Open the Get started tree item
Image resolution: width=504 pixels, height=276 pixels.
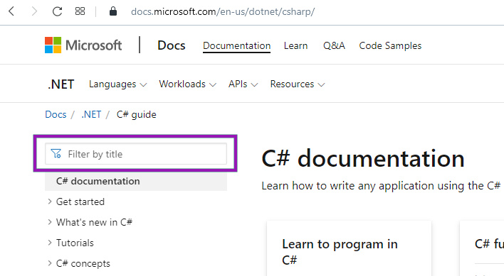click(x=80, y=202)
